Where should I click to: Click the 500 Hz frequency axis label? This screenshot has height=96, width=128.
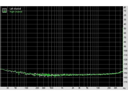[51, 88]
